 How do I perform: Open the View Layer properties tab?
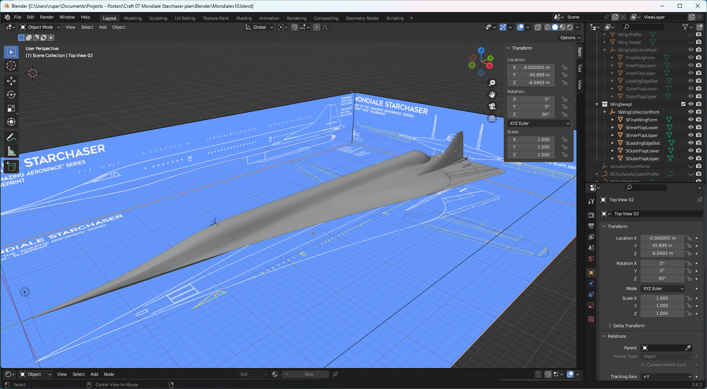[591, 237]
